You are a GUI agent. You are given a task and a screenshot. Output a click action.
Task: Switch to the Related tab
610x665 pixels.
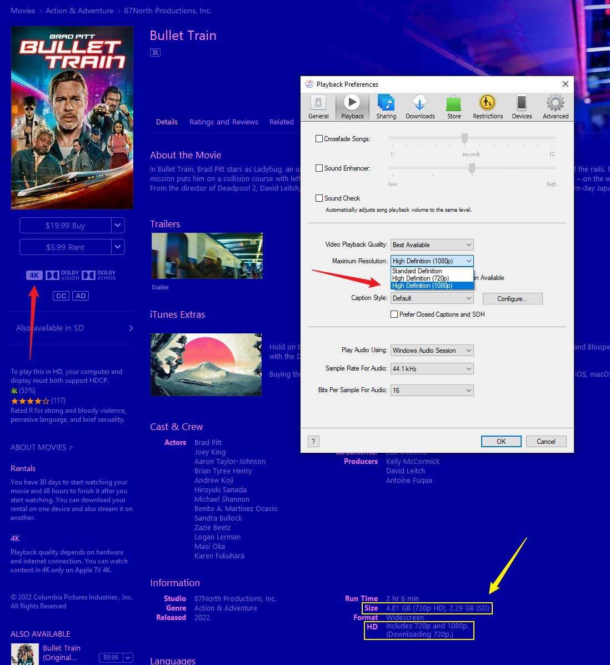click(281, 122)
